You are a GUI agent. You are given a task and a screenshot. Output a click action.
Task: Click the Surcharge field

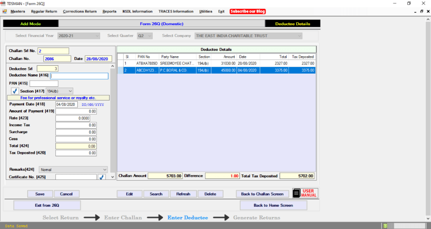coord(76,132)
